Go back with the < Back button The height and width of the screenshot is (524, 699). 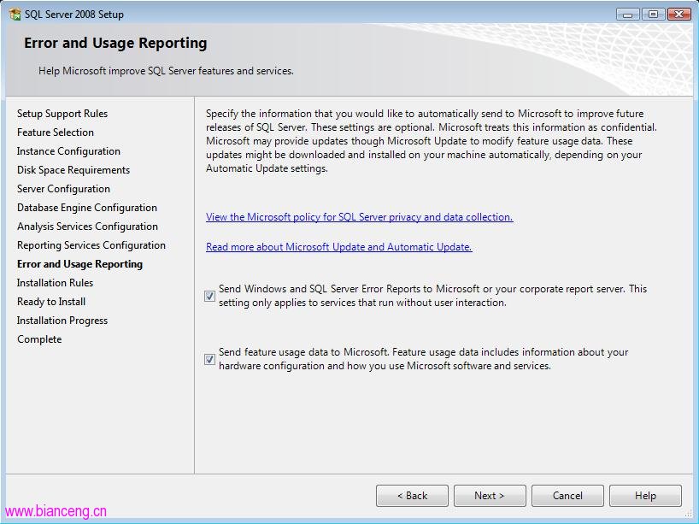(412, 496)
